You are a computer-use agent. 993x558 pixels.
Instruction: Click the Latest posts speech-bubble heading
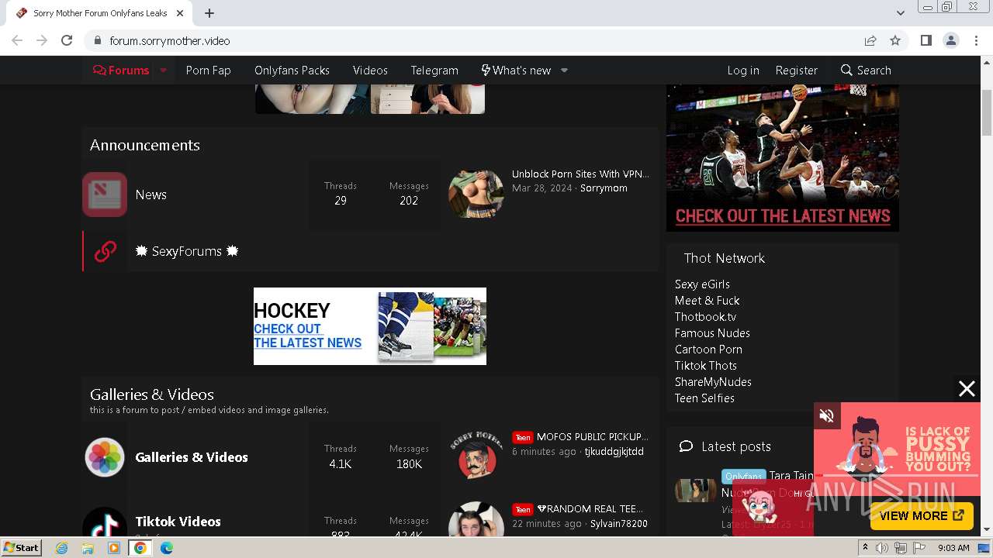point(725,446)
